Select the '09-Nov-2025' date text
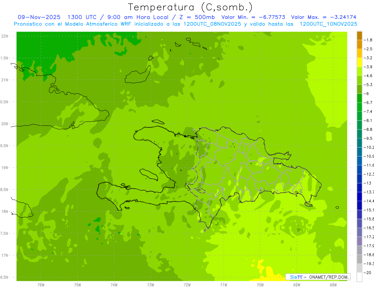The width and height of the screenshot is (374, 289). 39,17
